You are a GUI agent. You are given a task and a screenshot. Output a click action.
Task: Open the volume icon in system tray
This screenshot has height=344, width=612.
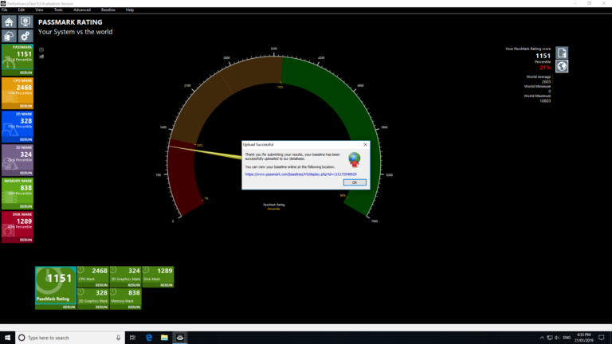click(x=557, y=338)
